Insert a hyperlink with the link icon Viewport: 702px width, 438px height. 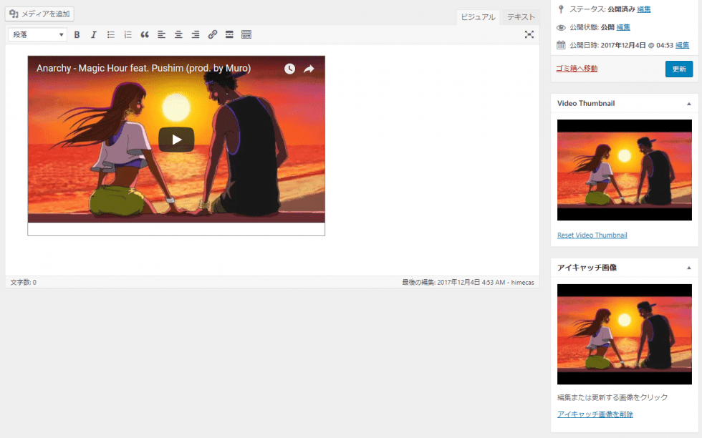tap(212, 34)
